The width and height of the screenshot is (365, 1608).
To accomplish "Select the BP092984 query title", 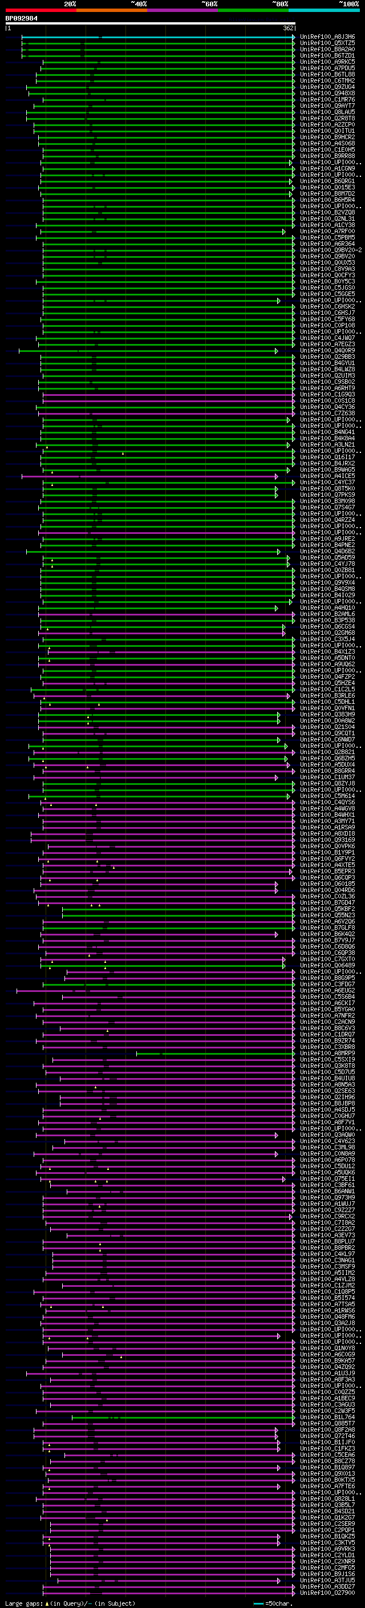I will pos(21,18).
